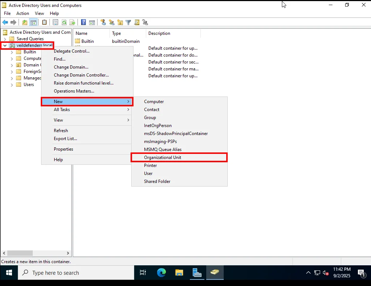Select Export List... in context menu
This screenshot has height=286, width=371.
point(87,139)
